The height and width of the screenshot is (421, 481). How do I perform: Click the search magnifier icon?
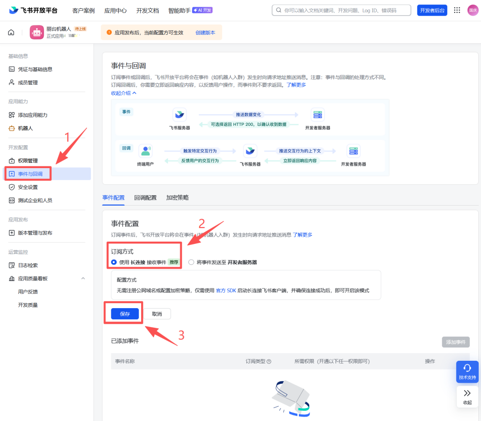pos(278,10)
